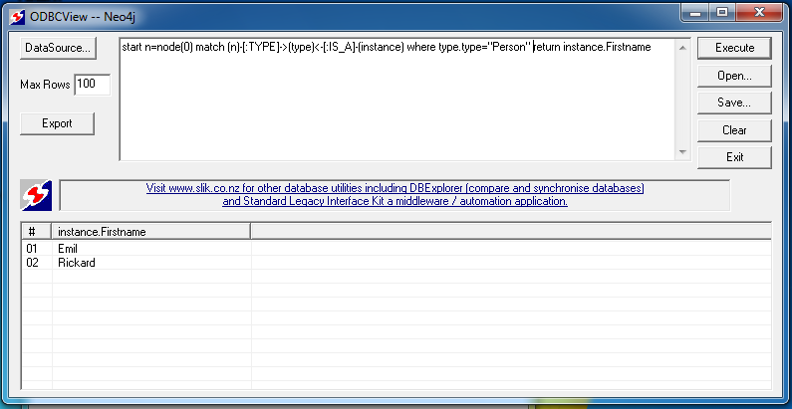The image size is (792, 409).
Task: Run the query with Execute
Action: [x=734, y=48]
